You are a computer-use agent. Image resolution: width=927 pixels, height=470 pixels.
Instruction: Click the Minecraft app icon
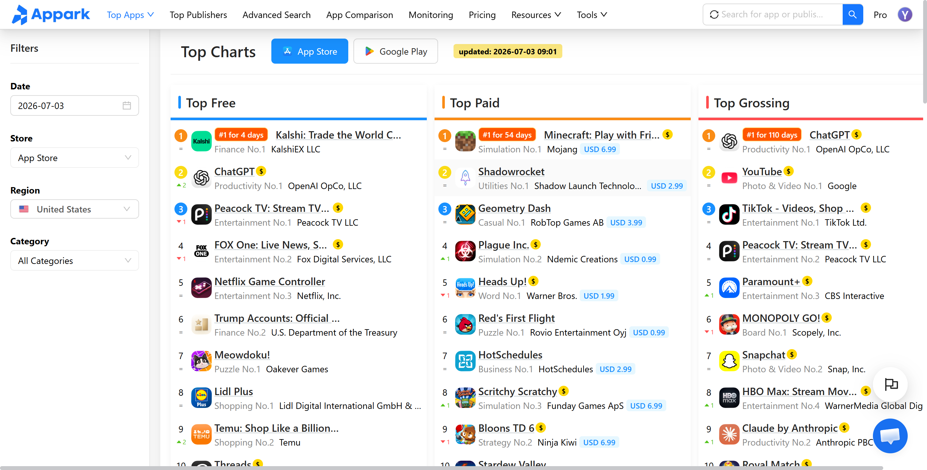coord(465,141)
